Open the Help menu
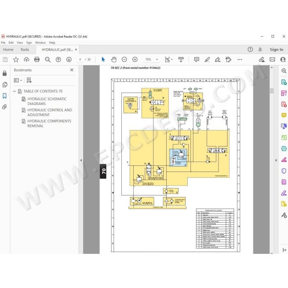 (52, 43)
